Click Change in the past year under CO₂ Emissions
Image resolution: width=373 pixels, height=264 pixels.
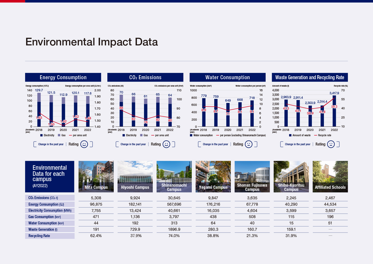(x=133, y=144)
